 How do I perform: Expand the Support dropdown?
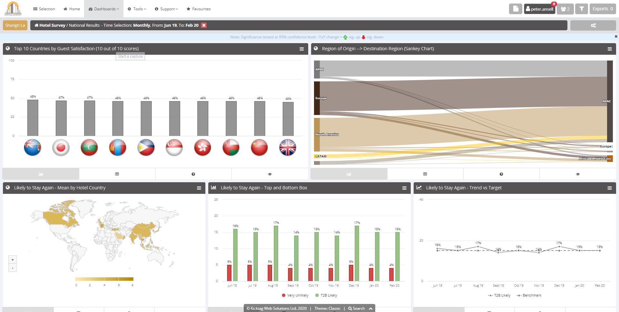[x=166, y=9]
